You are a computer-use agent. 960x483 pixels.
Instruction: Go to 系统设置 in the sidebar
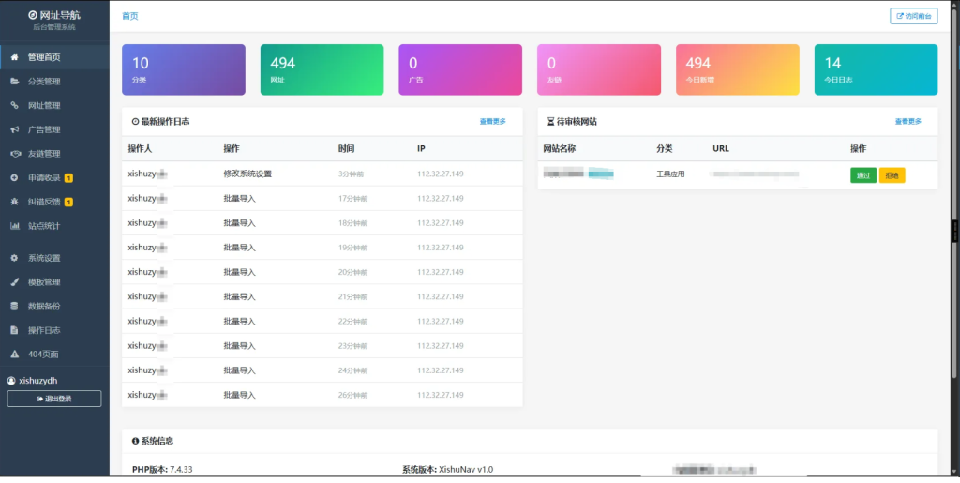(x=54, y=258)
